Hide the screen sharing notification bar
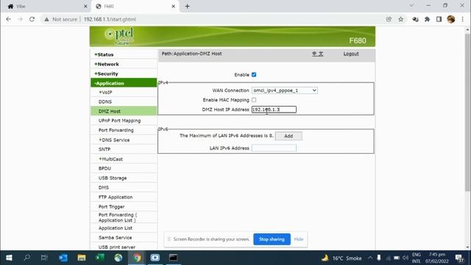 point(299,239)
